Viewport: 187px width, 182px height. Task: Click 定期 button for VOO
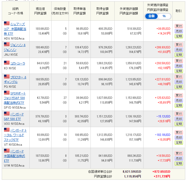[x=179, y=124]
